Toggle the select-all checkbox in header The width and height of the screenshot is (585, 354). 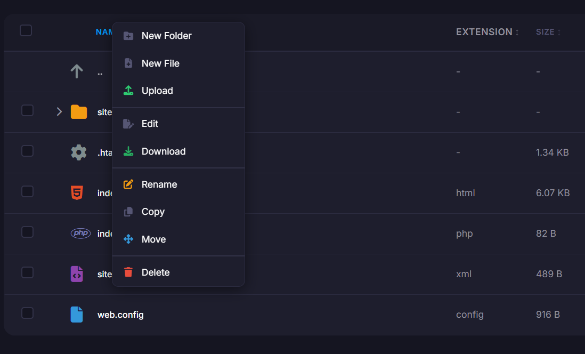tap(26, 30)
